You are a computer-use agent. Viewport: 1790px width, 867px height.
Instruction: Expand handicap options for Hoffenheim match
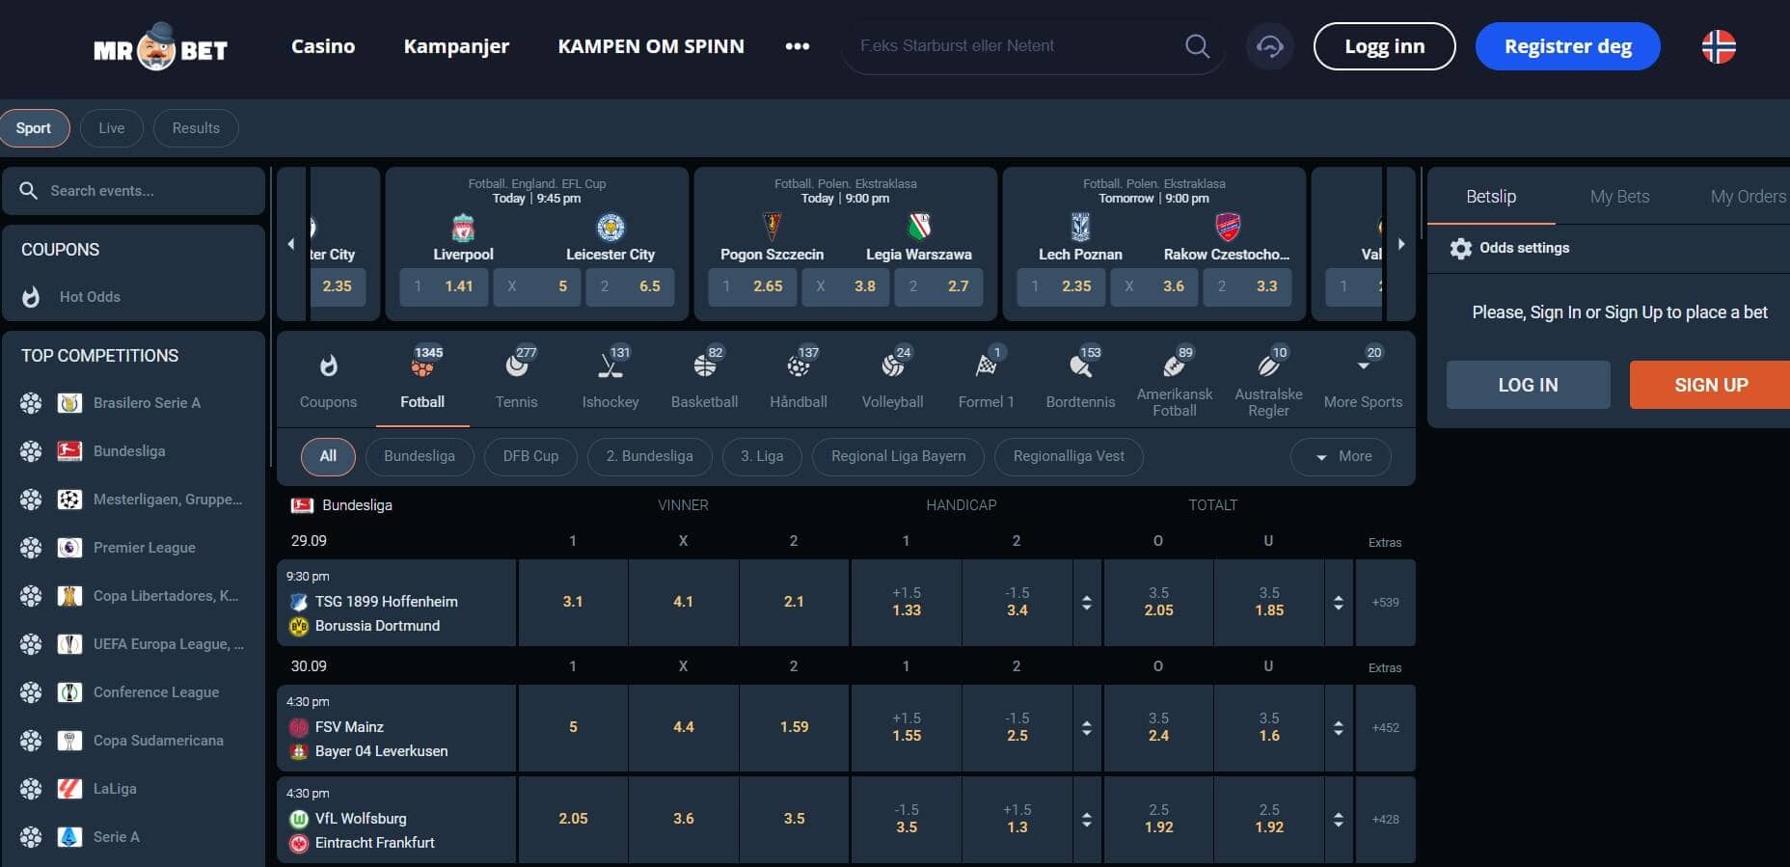[x=1087, y=603]
